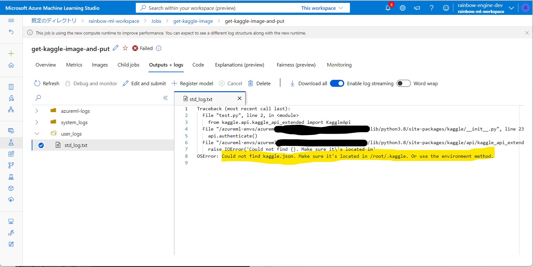Switch to the Metrics tab
Image resolution: width=533 pixels, height=267 pixels.
74,65
